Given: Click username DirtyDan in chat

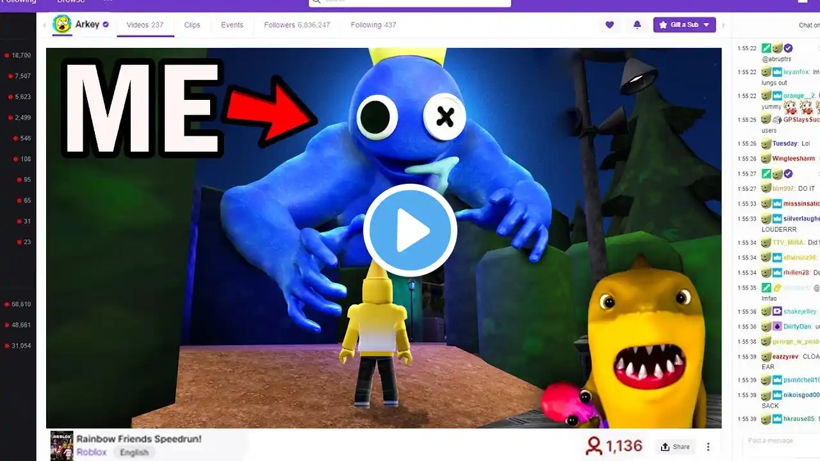Looking at the screenshot, I should [798, 326].
